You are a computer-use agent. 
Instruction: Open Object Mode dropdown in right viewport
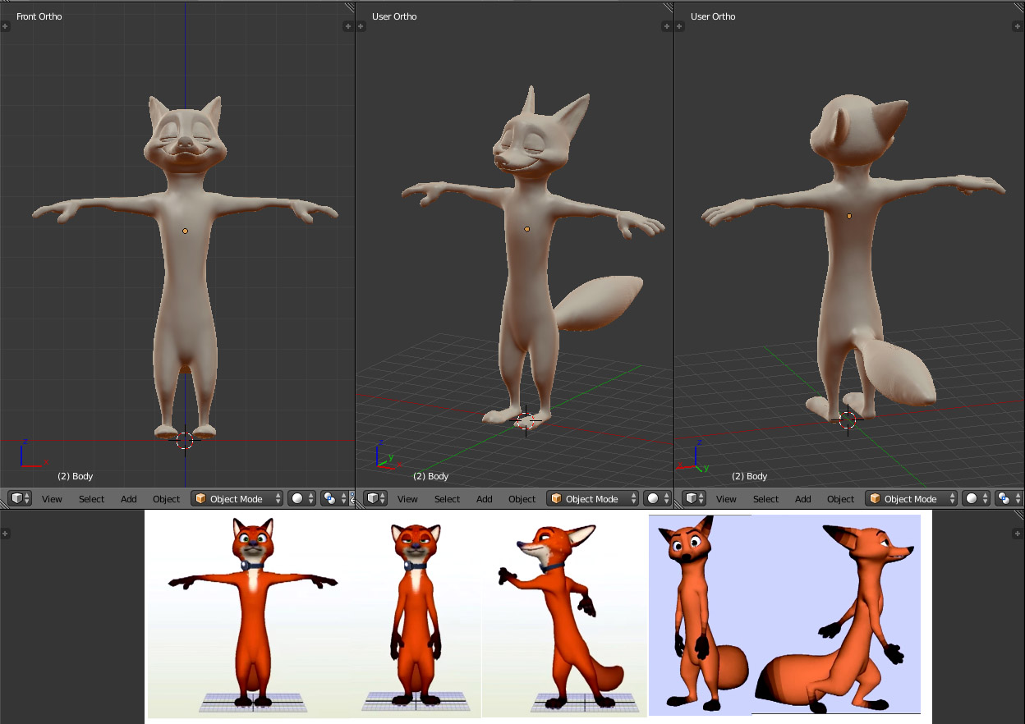912,498
